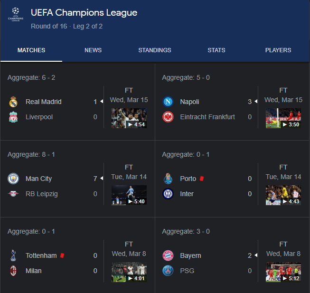Image resolution: width=310 pixels, height=293 pixels.
Task: Open the Standings tab
Action: (155, 50)
